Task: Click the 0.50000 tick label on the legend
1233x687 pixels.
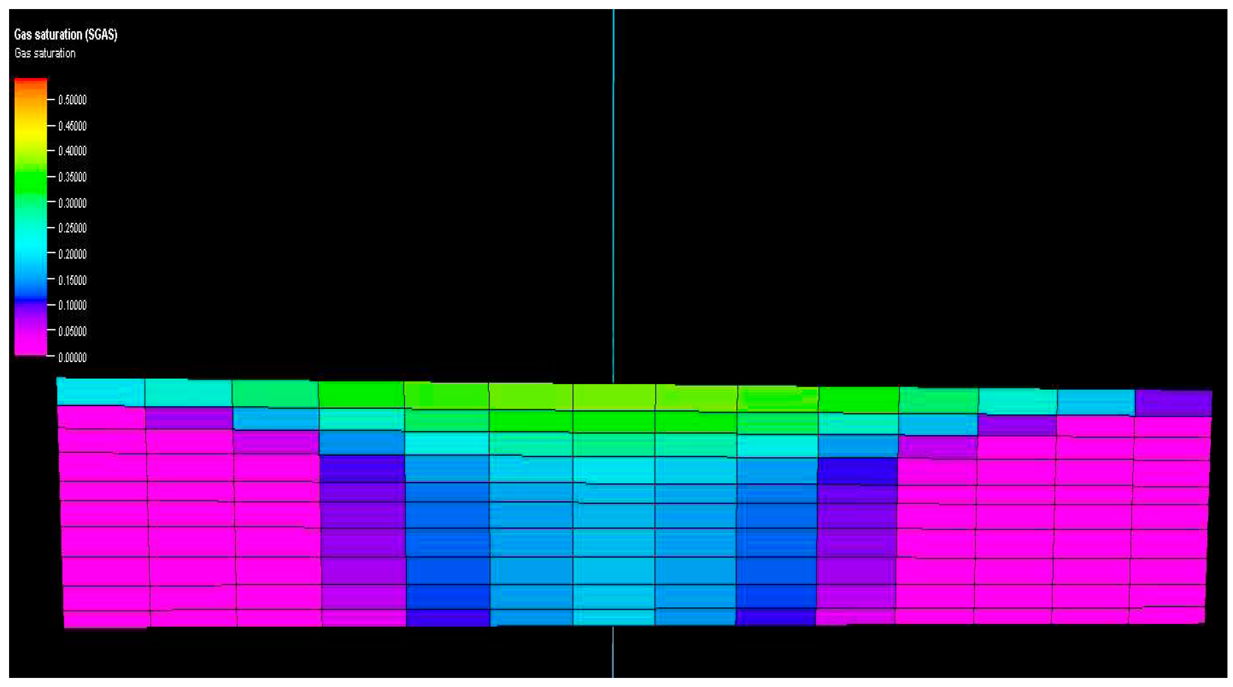Action: pos(72,100)
